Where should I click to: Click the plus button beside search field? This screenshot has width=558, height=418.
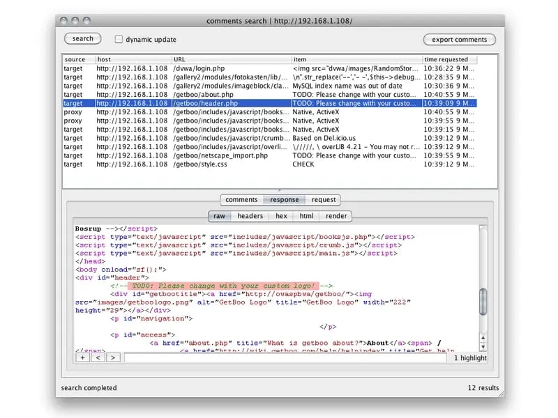click(82, 357)
